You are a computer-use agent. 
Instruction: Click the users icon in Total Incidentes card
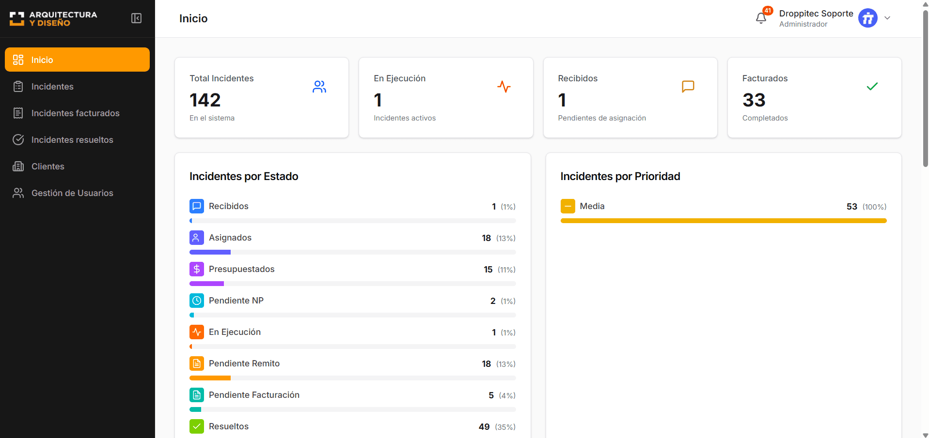(319, 87)
